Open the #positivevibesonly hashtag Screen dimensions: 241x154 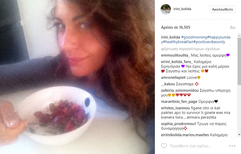point(209,42)
